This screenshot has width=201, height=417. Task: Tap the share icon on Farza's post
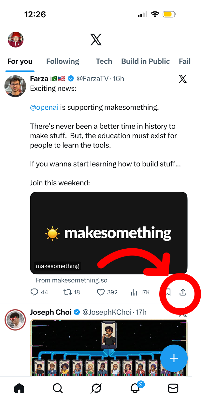(x=183, y=292)
